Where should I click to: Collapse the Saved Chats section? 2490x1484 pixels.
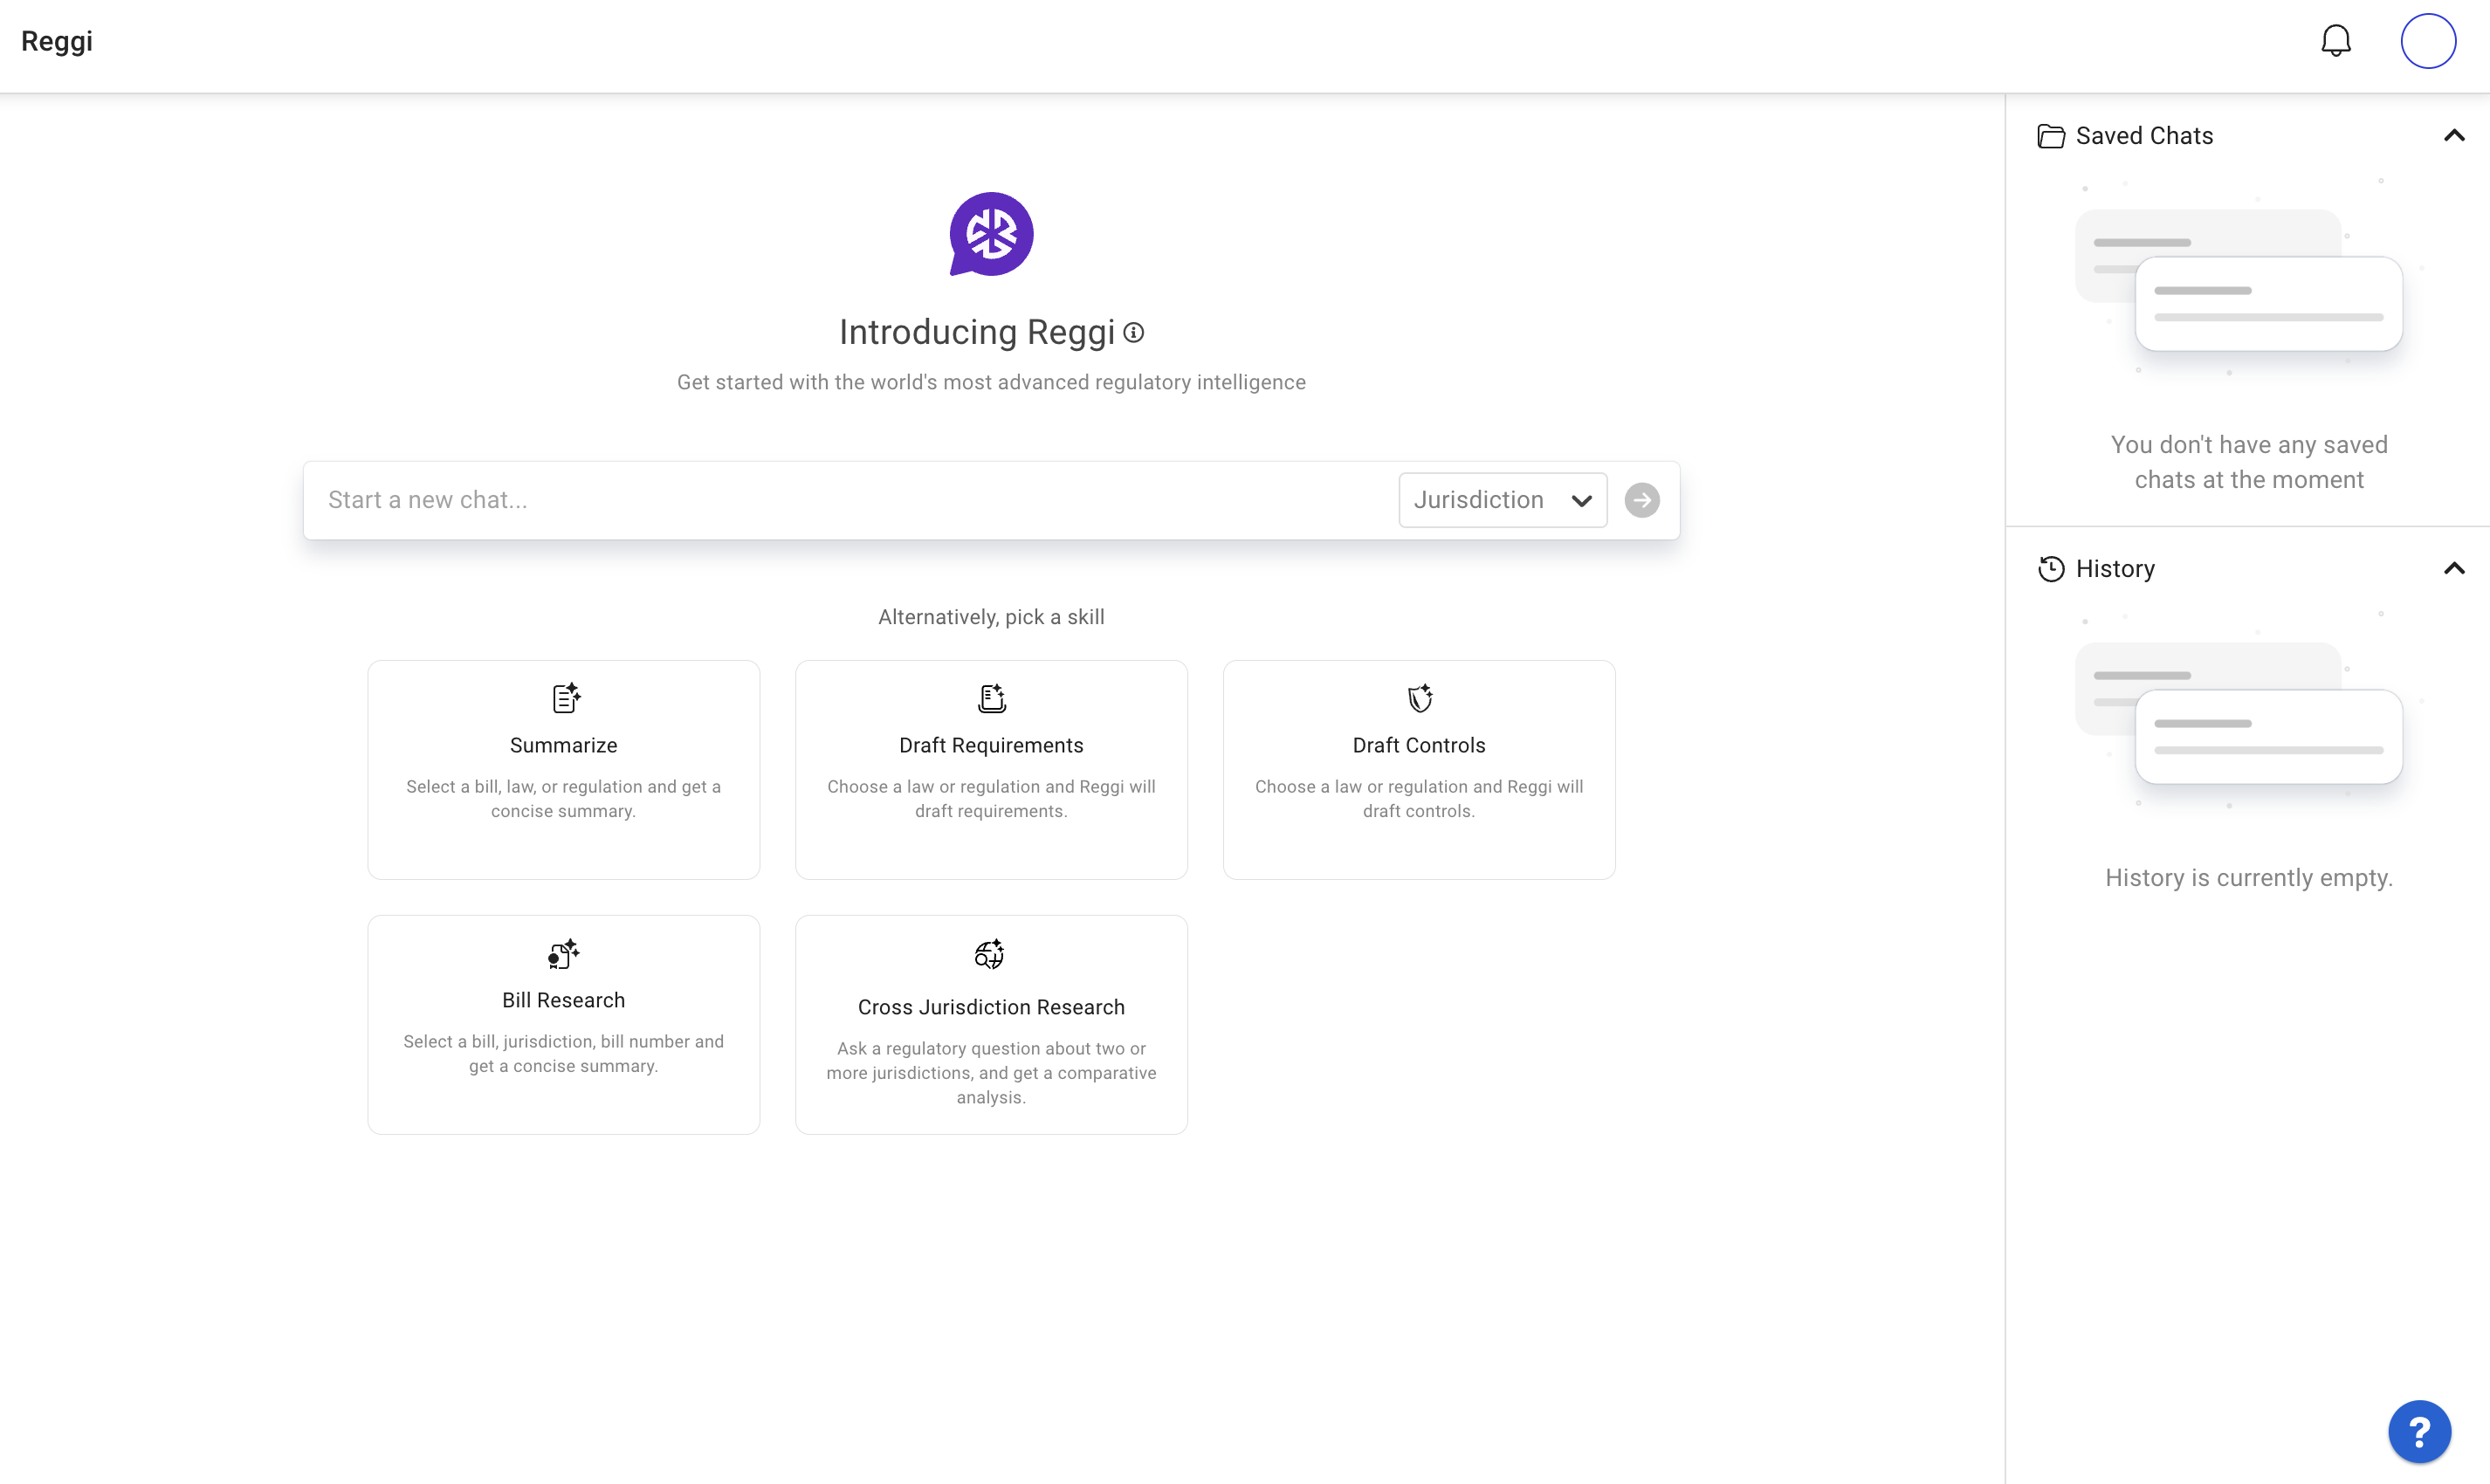(x=2453, y=136)
